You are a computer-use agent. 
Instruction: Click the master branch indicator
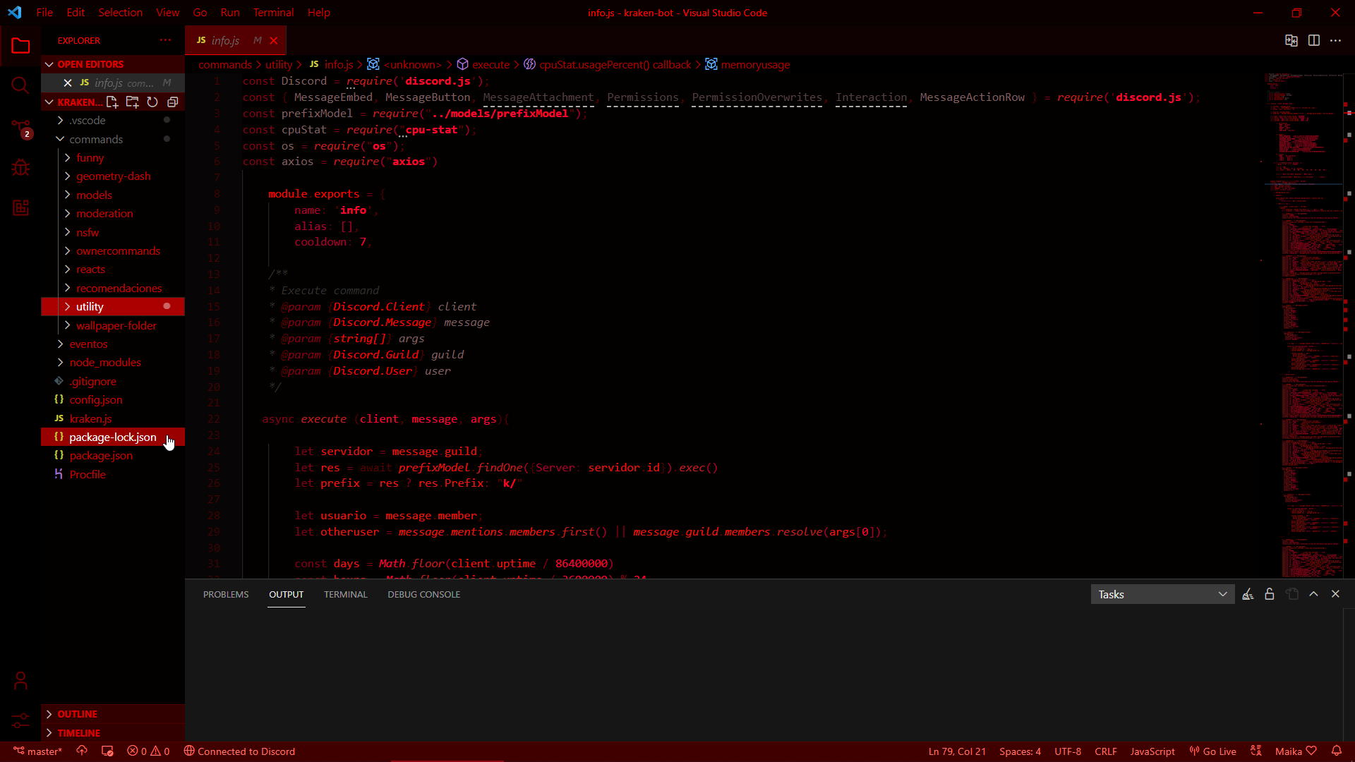coord(38,751)
